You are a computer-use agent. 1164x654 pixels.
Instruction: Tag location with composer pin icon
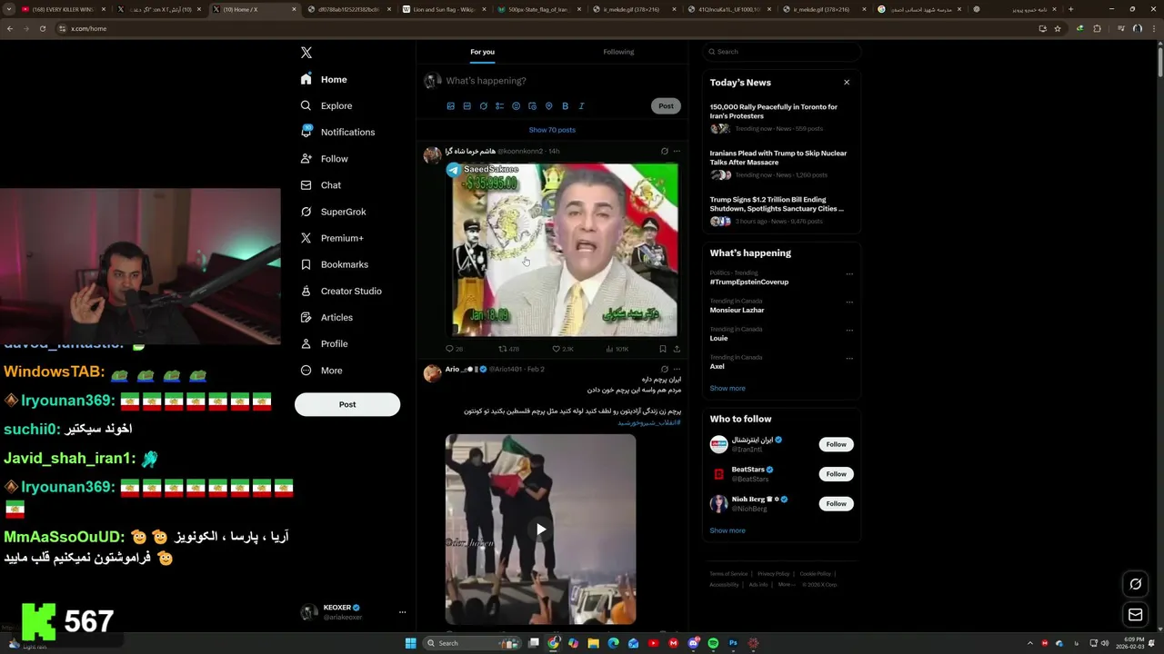(548, 106)
